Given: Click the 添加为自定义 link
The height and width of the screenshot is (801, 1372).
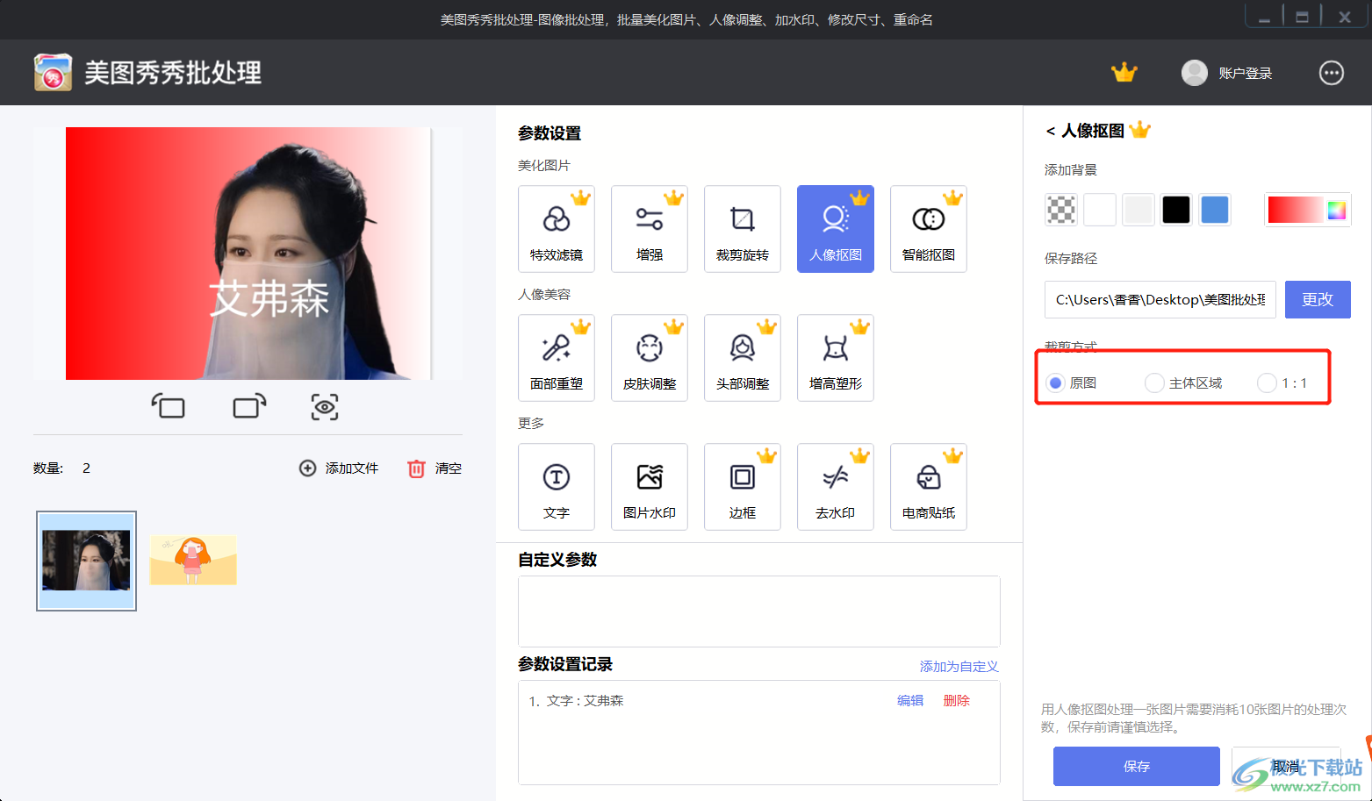Looking at the screenshot, I should click(959, 667).
